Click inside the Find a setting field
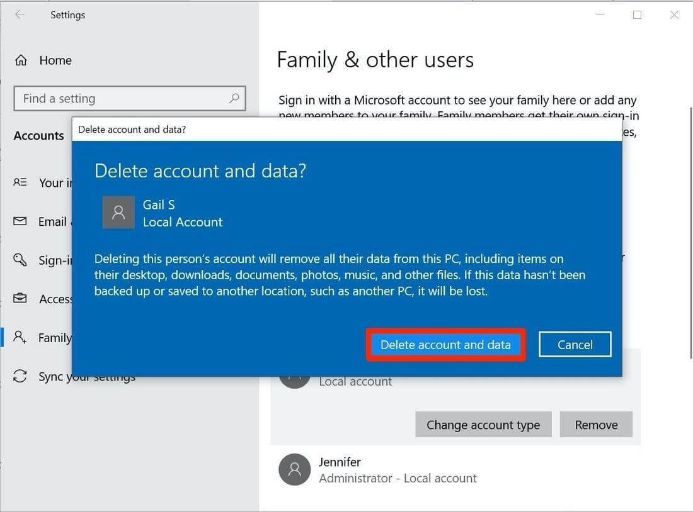The height and width of the screenshot is (512, 693). pyautogui.click(x=113, y=99)
